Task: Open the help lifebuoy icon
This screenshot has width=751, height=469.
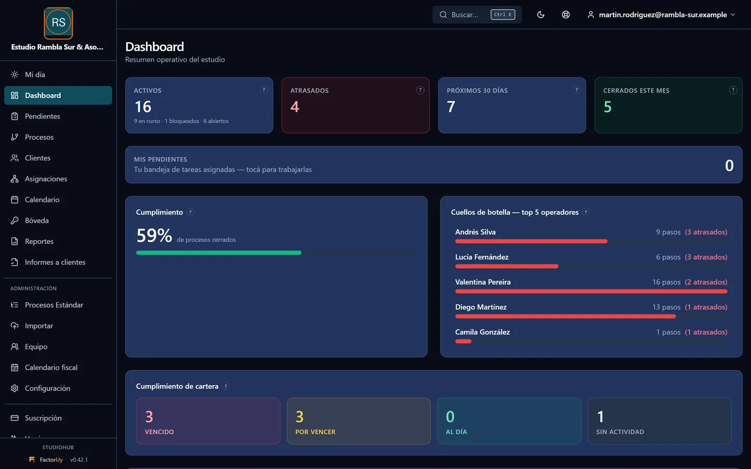Action: click(566, 15)
